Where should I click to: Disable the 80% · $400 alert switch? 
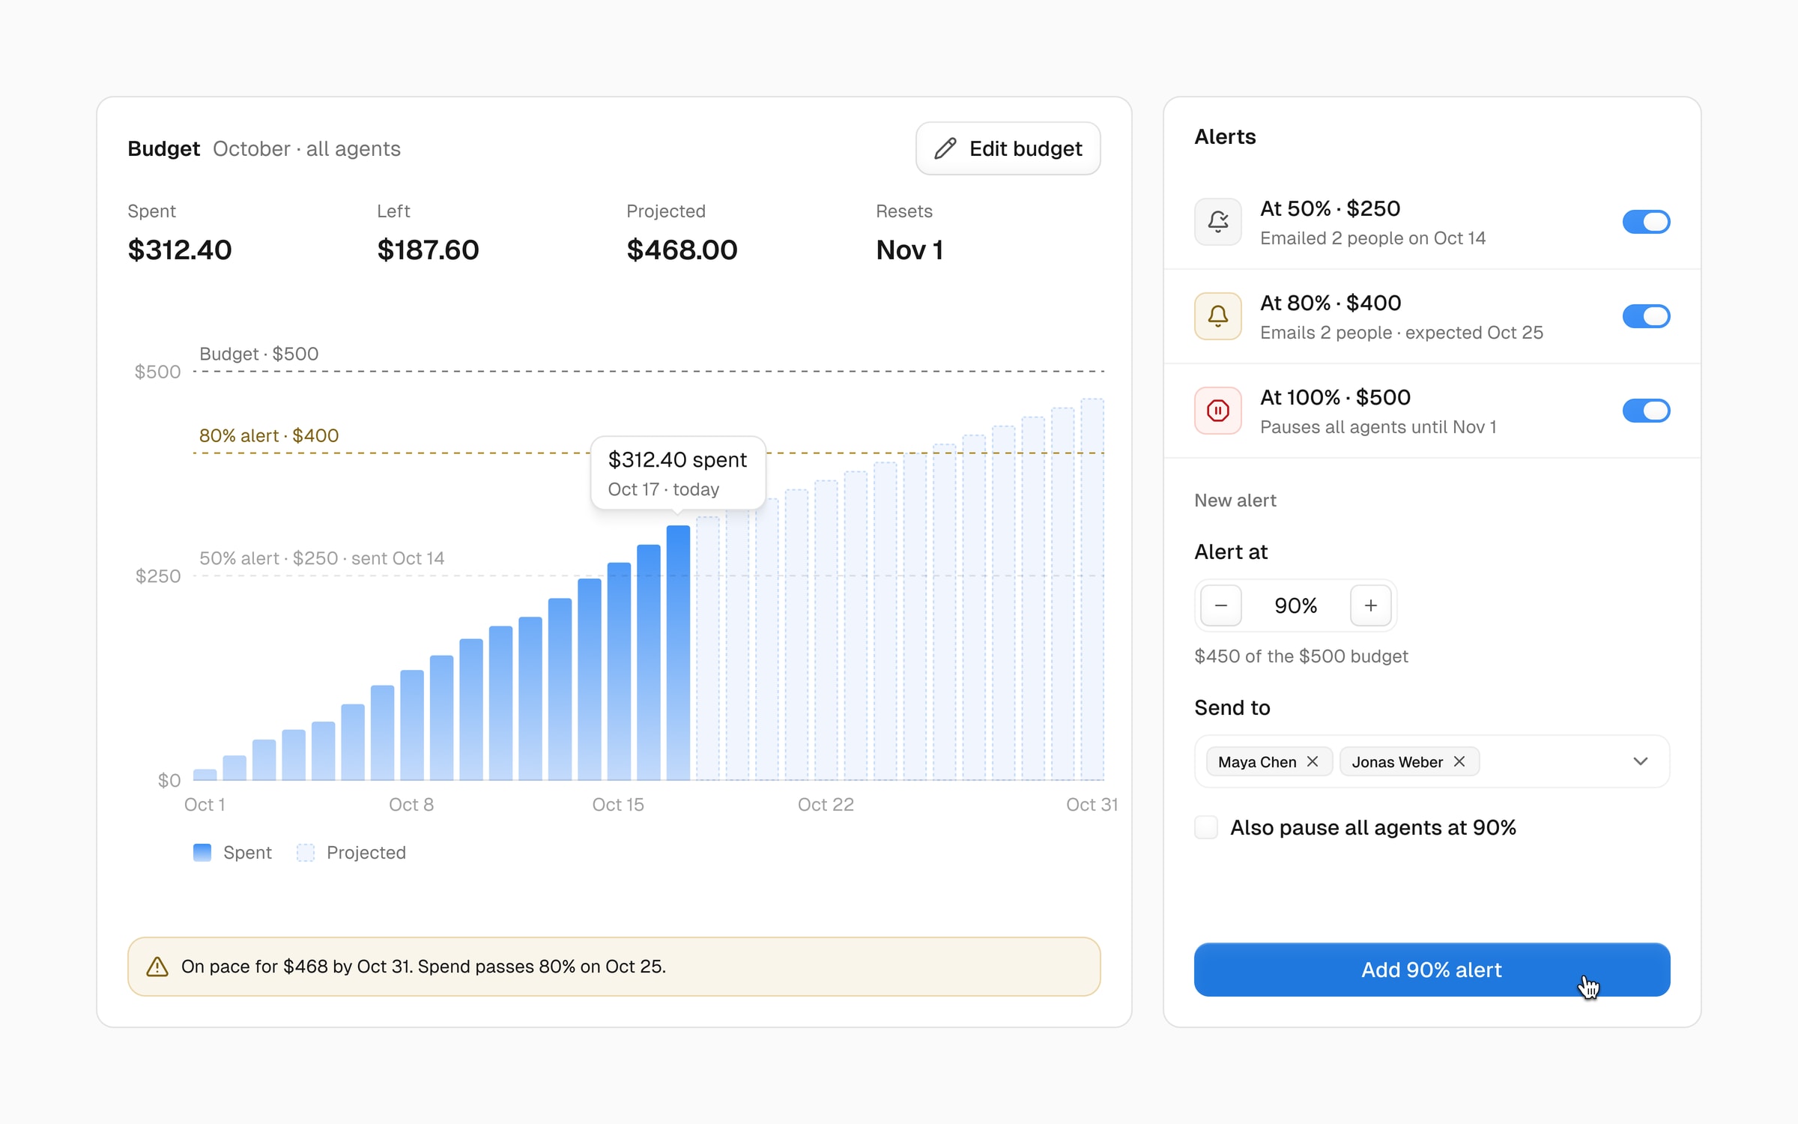pyautogui.click(x=1646, y=316)
